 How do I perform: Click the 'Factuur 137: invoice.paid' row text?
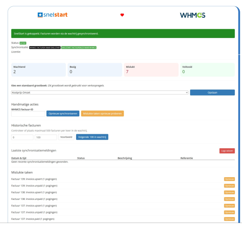33,219
